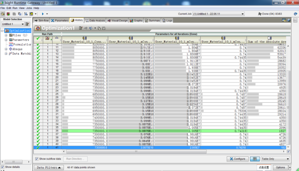This screenshot has width=299, height=171.
Task: Click the copy table icon in Optimization1 header
Action: (99, 28)
